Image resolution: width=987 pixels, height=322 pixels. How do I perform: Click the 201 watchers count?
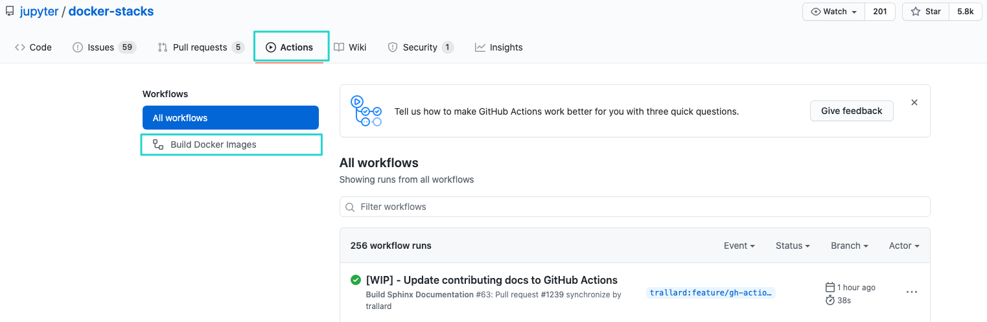click(x=879, y=12)
